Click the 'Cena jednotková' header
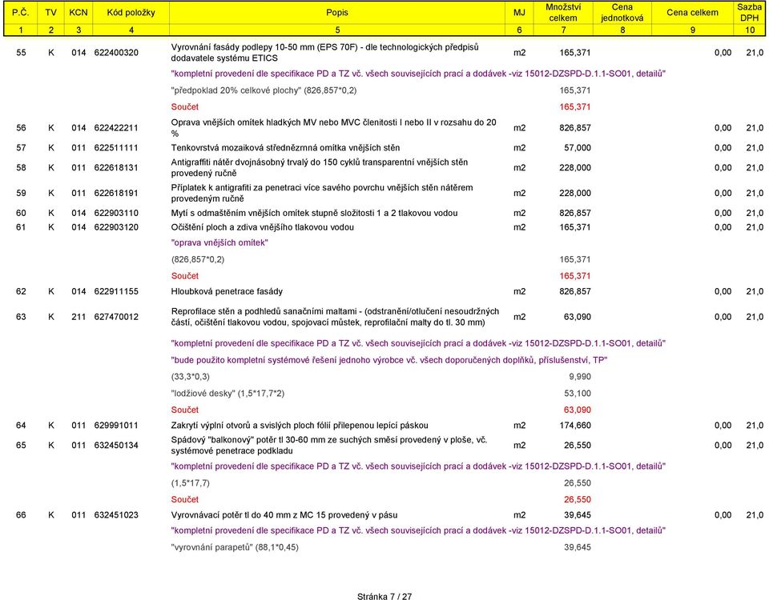Image resolution: width=769 pixels, height=600 pixels. [622, 13]
